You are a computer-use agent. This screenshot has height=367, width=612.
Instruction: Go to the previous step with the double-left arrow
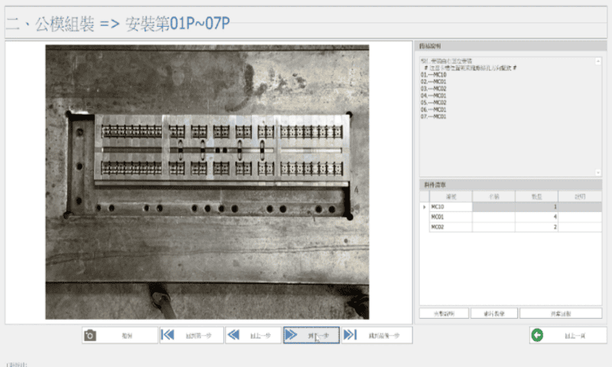point(234,335)
